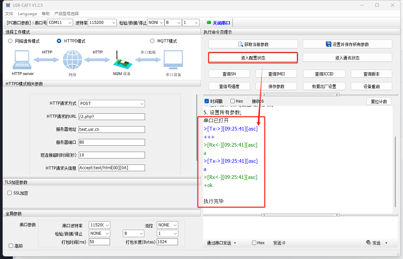Image resolution: width=403 pixels, height=259 pixels.
Task: Click the M2M device module icon
Action: pyautogui.click(x=121, y=61)
